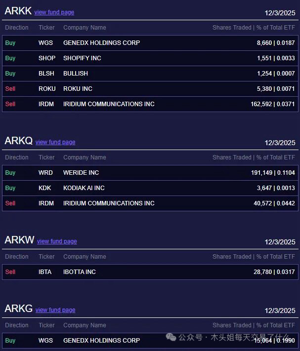Viewport: 300px width, 351px height.
Task: Click the WERIDE INC company name
Action: [x=81, y=173]
